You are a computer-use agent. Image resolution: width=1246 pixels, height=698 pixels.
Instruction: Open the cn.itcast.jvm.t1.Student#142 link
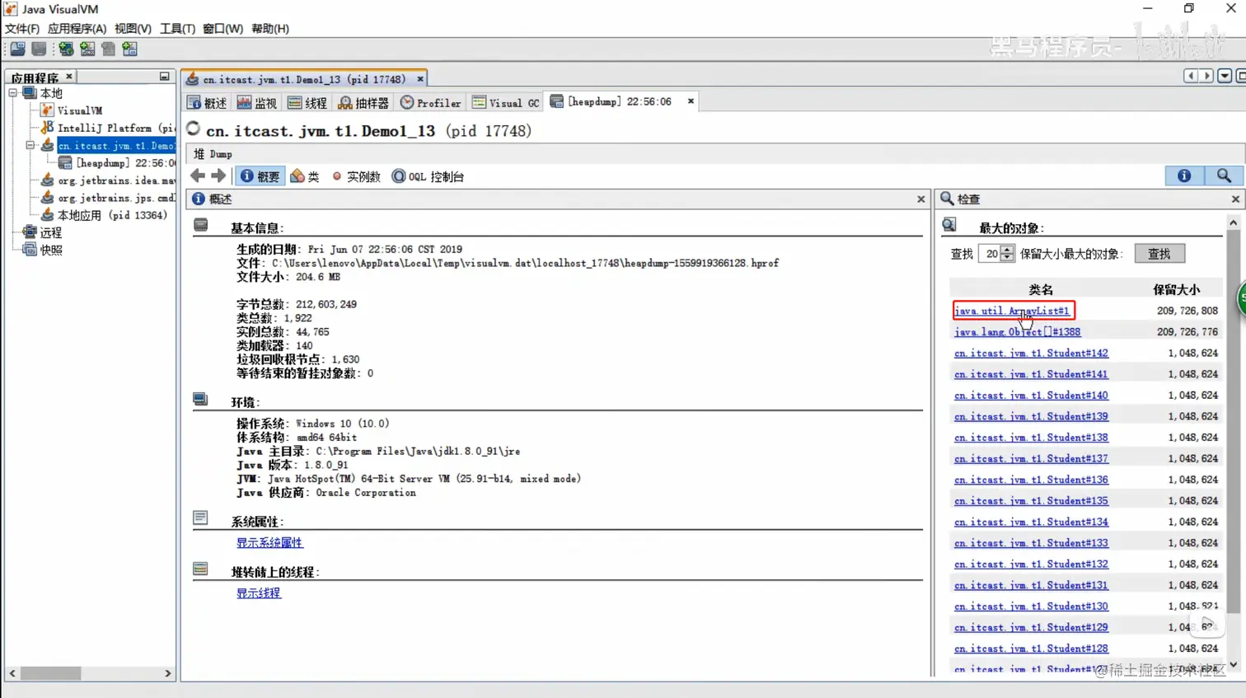click(1031, 353)
